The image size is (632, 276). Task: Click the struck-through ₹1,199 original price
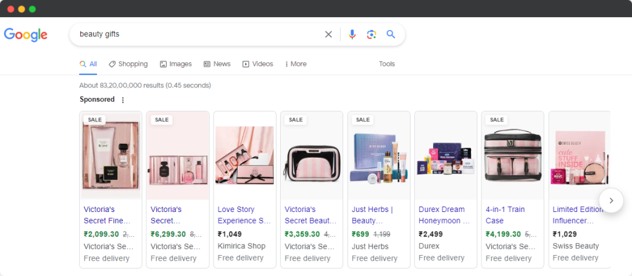coord(381,234)
